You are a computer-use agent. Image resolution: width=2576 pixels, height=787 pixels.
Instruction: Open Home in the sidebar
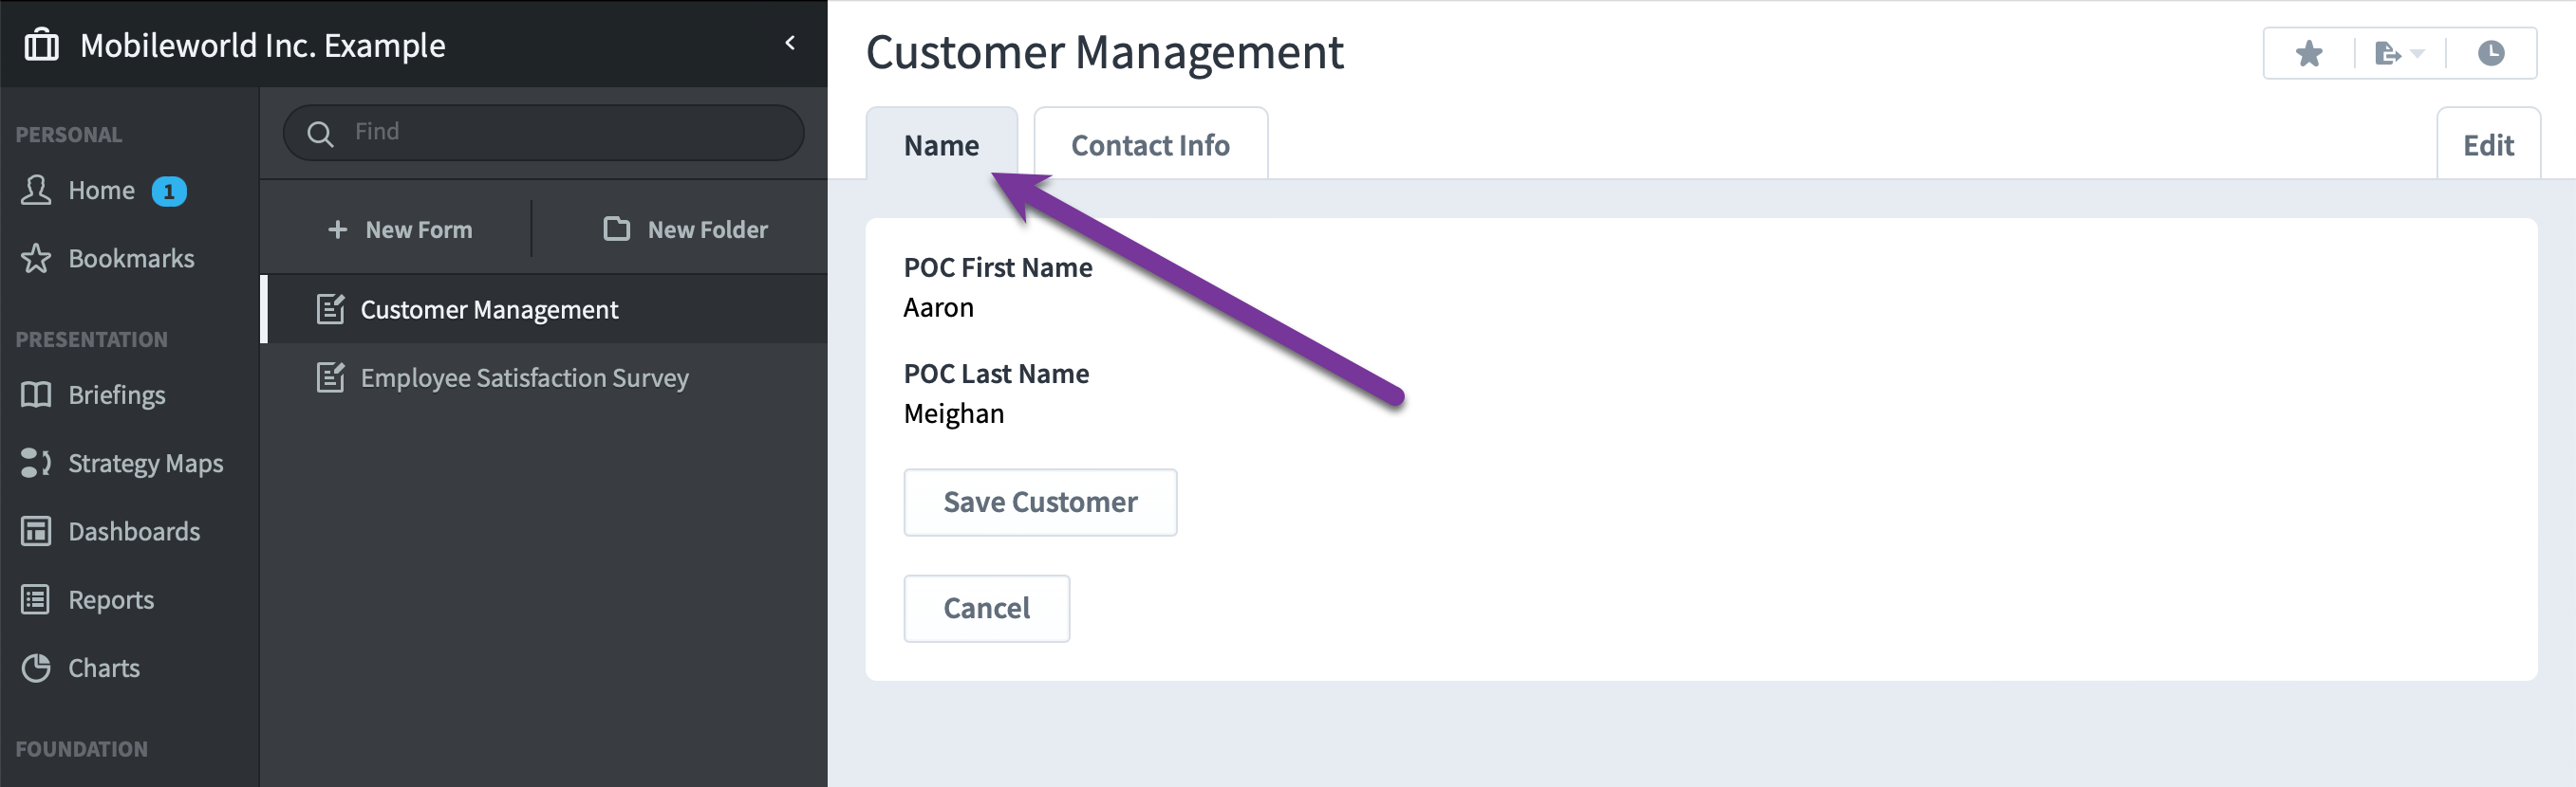click(102, 191)
